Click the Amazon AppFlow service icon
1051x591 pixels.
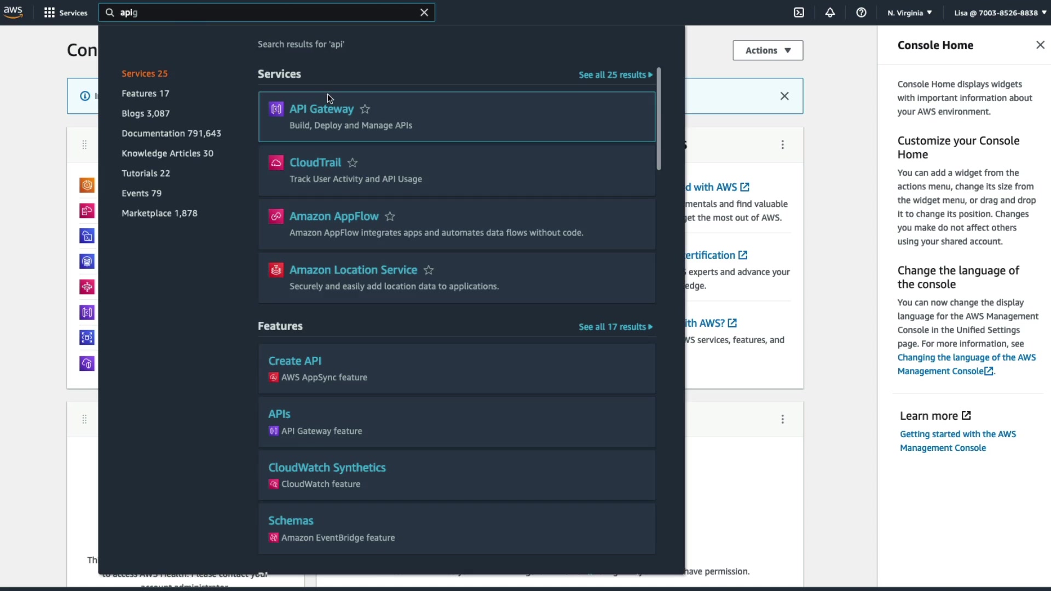pyautogui.click(x=276, y=216)
